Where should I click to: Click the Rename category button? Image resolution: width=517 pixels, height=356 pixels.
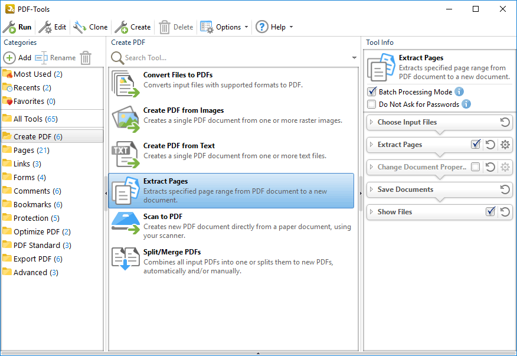coord(55,58)
